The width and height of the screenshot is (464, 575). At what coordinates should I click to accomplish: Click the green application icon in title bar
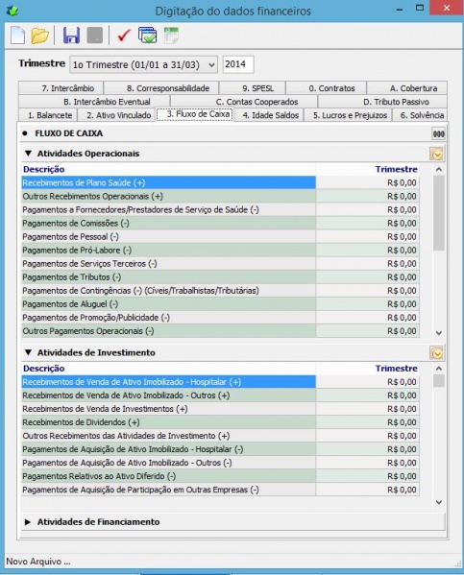[x=12, y=11]
